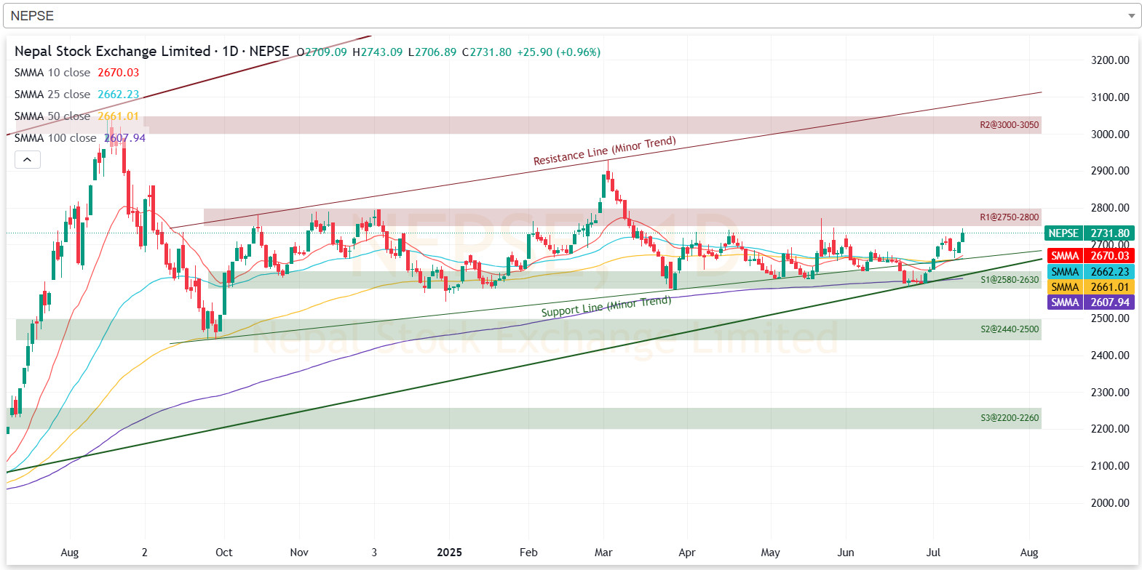Click the Jul label on time axis
This screenshot has width=1142, height=570.
click(x=933, y=553)
